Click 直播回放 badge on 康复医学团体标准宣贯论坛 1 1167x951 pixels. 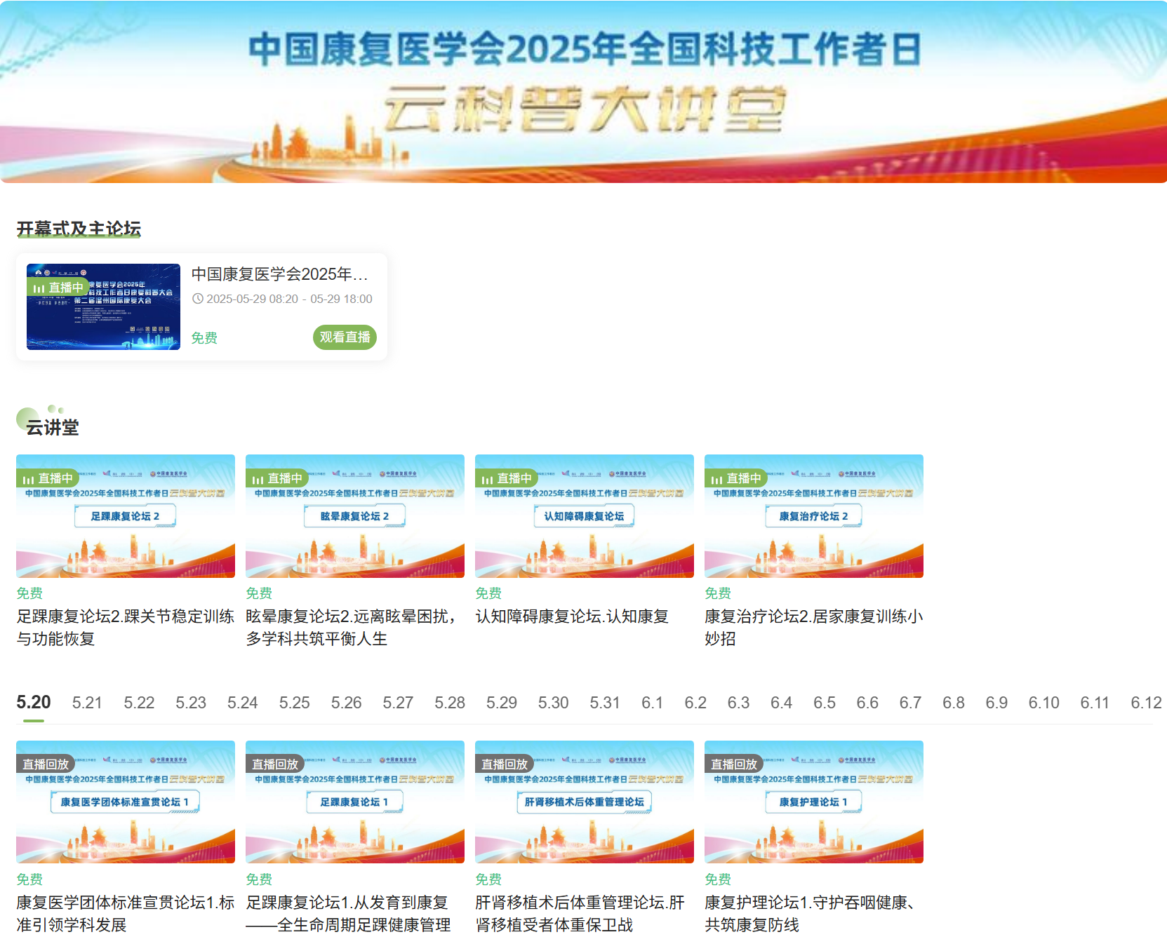point(46,764)
